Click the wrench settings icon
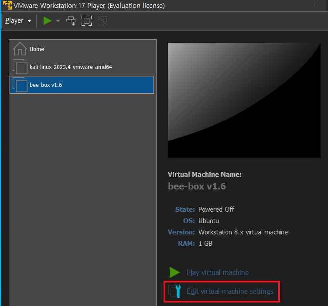The width and height of the screenshot is (328, 306). (175, 291)
